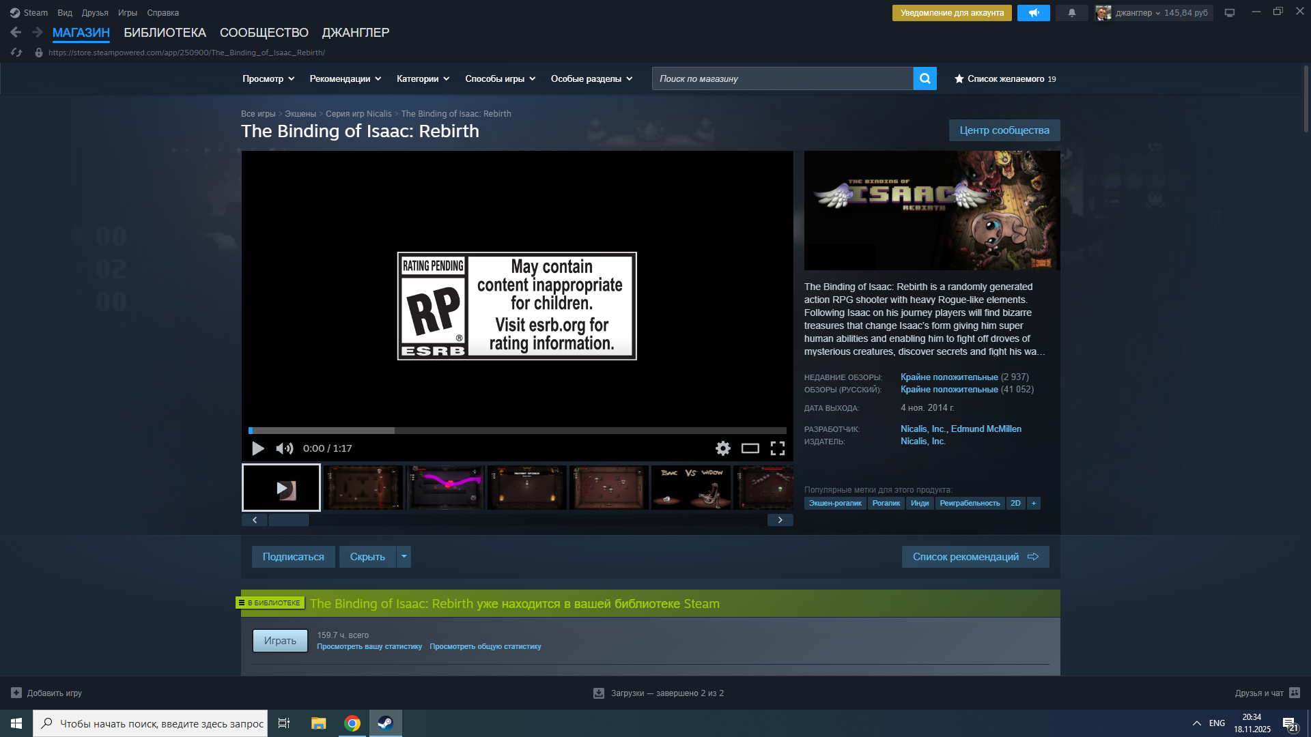Image resolution: width=1311 pixels, height=737 pixels.
Task: Expand the Категории dropdown menu
Action: 423,79
